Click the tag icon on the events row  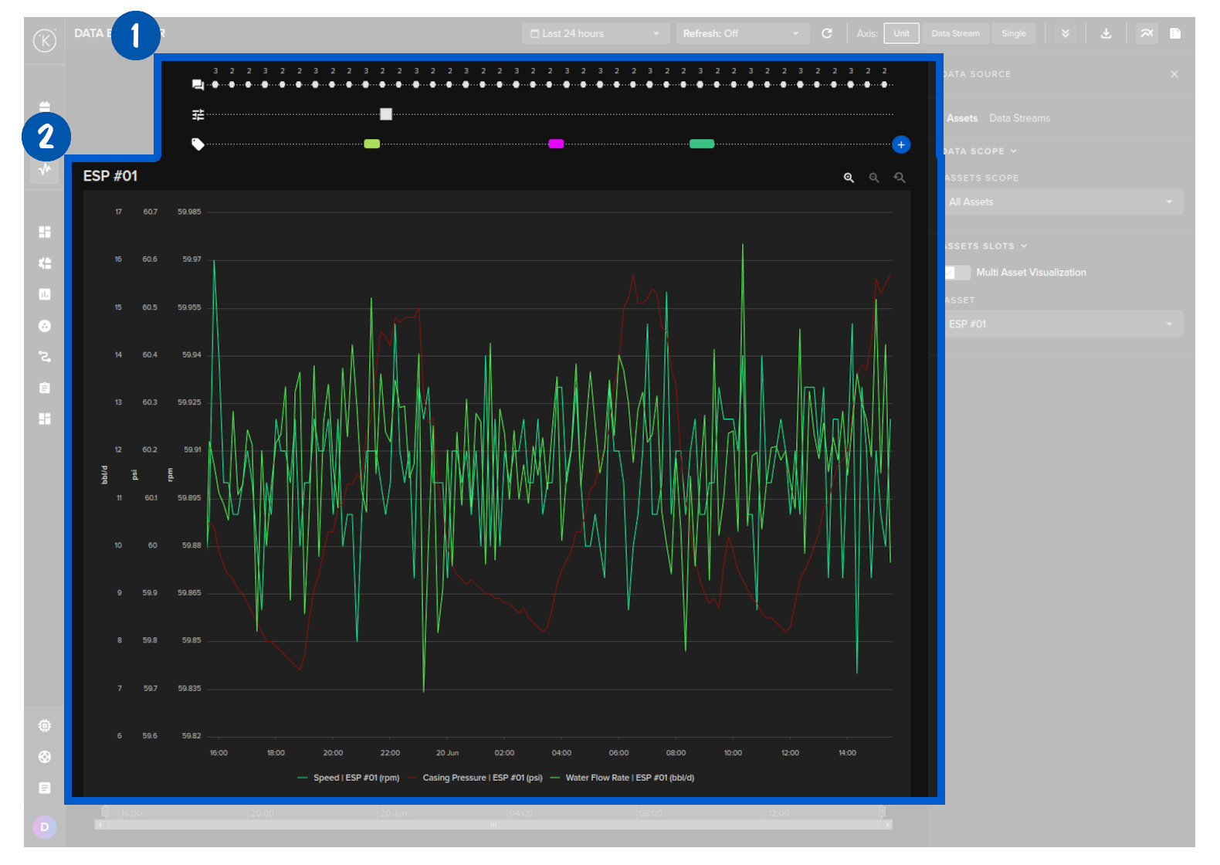tap(198, 144)
